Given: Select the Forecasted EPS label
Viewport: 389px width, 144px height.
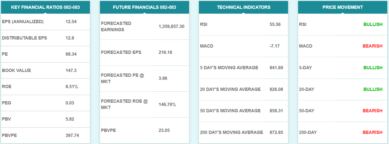Looking at the screenshot, I should (x=121, y=52).
